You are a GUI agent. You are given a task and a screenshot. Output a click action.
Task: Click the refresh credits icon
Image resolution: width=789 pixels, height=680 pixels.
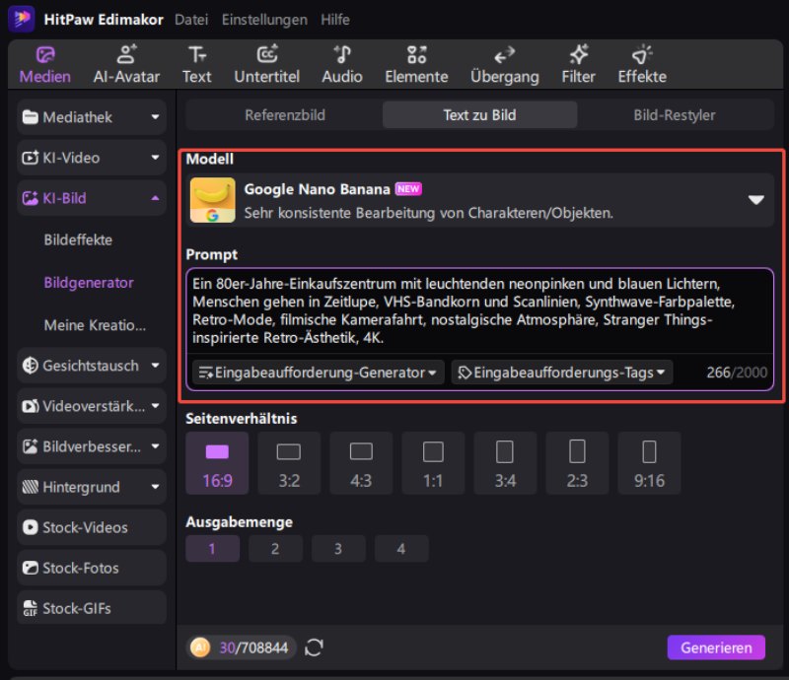(x=314, y=647)
